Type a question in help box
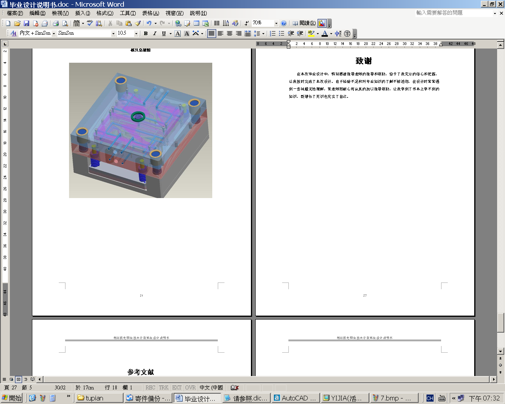Screen dimensions: 505x404 pyautogui.click(x=454, y=13)
